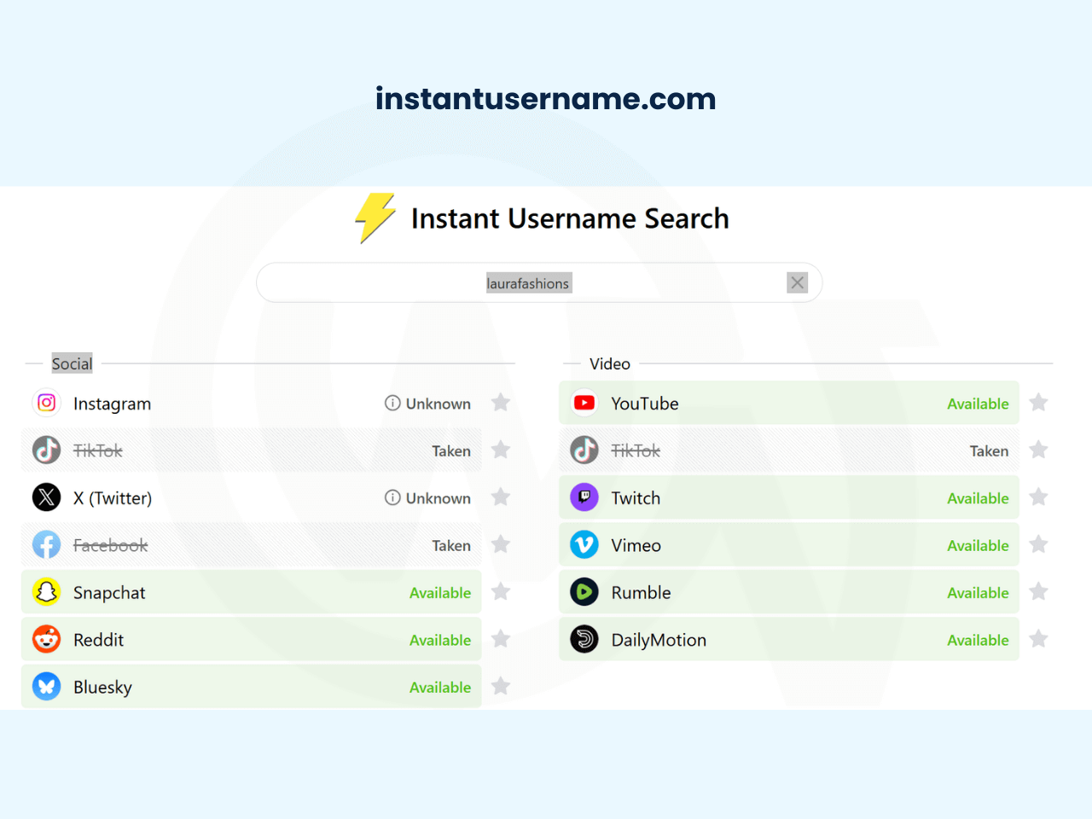
Task: Click the Rumble logo icon
Action: click(x=584, y=592)
